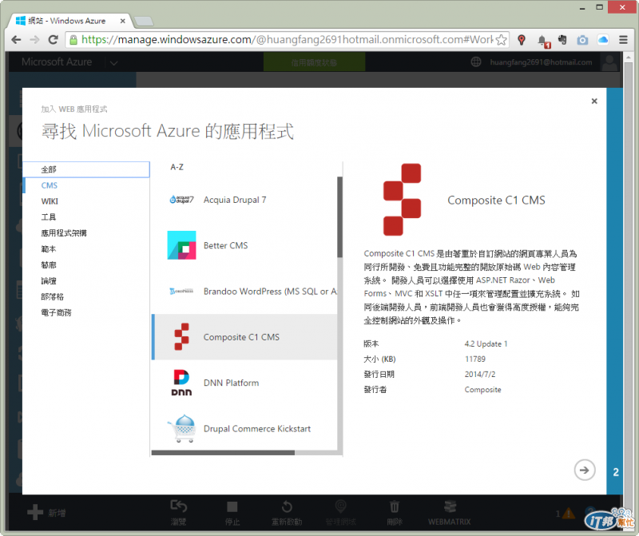Click the 2014/7/2 release date value

(x=480, y=374)
